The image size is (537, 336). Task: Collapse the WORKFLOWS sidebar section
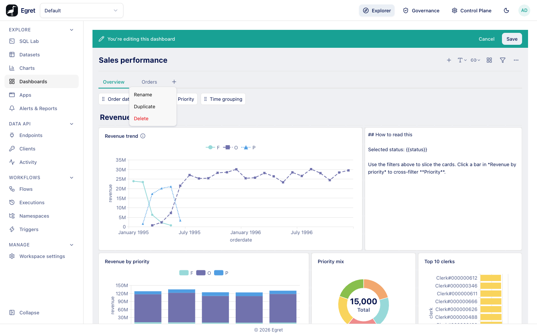[x=72, y=178]
